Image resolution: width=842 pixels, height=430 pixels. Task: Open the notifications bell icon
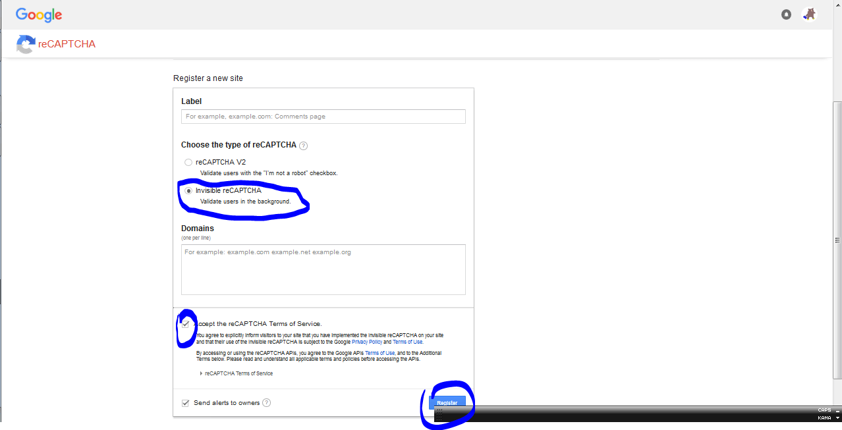pos(786,14)
